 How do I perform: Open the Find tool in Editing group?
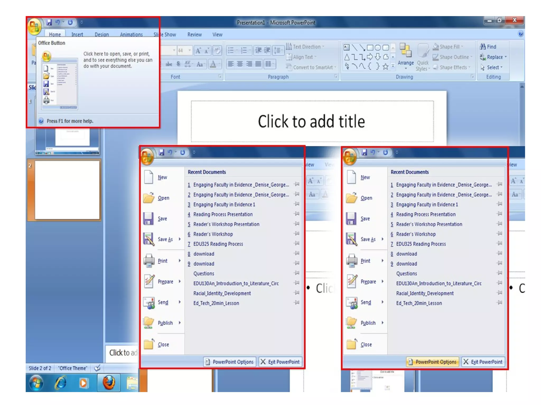point(488,47)
